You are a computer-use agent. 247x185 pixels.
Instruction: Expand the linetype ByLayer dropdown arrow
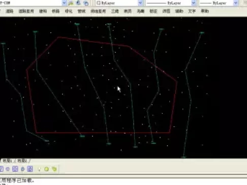tap(194, 3)
